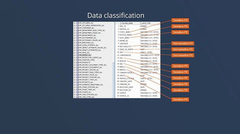Click the table icon beside PM_TASK_TYPES_ALL

pyautogui.click(x=78, y=97)
